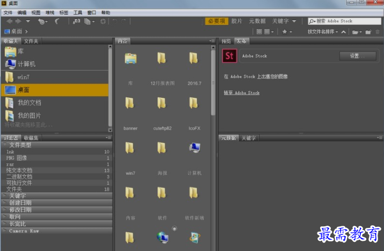Select the IcoFX folder thumbnail

pos(194,103)
